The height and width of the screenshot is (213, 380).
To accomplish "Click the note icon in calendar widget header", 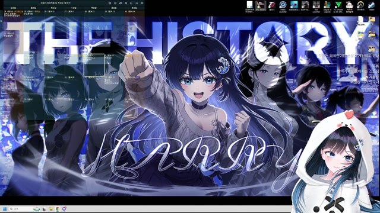I will (115, 3).
